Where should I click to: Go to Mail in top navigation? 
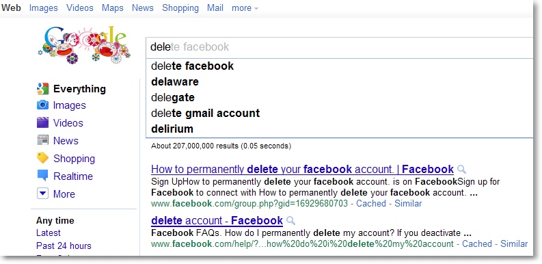(x=215, y=8)
